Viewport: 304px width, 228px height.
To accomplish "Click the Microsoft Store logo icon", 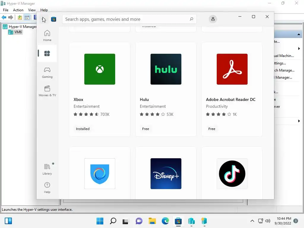I will coord(54,19).
